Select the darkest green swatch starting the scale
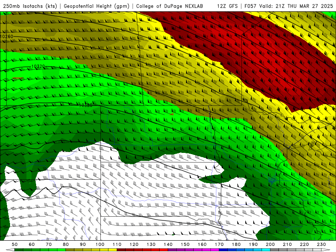 click(19, 250)
